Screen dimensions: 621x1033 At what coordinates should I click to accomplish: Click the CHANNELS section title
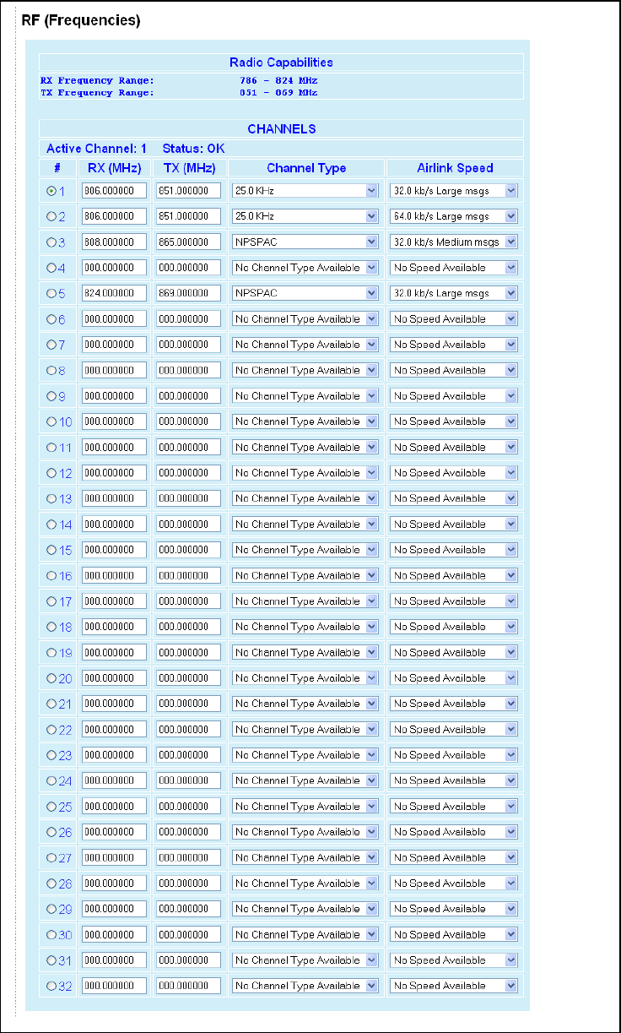tap(282, 129)
